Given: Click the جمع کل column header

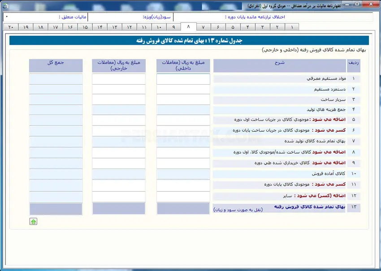Looking at the screenshot, I should click(x=56, y=65).
